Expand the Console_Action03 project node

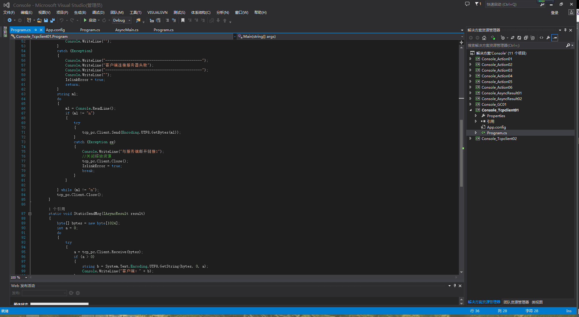pos(471,70)
